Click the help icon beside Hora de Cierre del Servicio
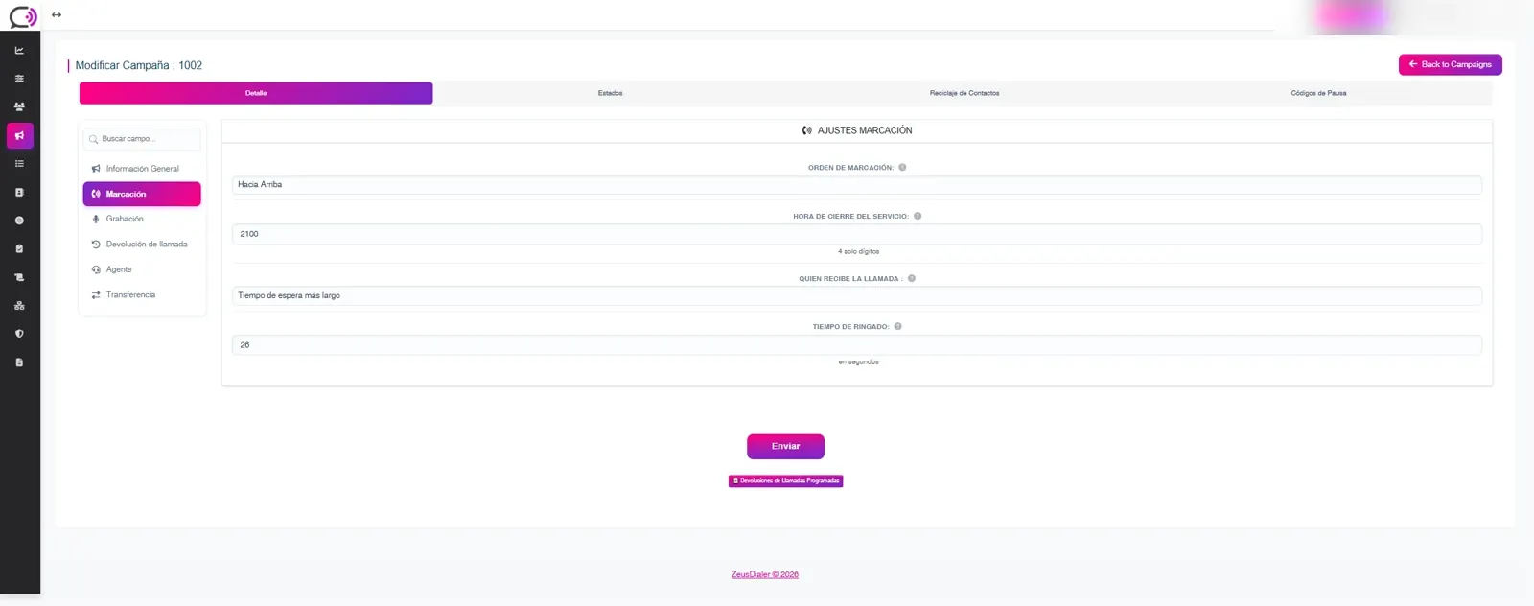This screenshot has height=606, width=1534. tap(918, 216)
